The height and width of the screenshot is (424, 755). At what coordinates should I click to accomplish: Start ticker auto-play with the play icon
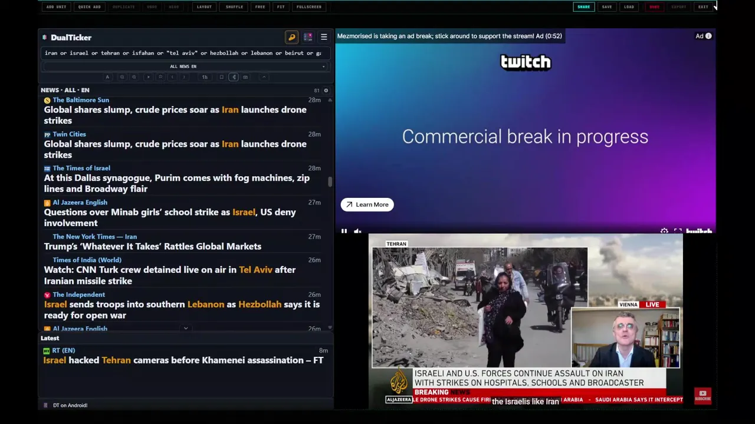click(x=148, y=77)
